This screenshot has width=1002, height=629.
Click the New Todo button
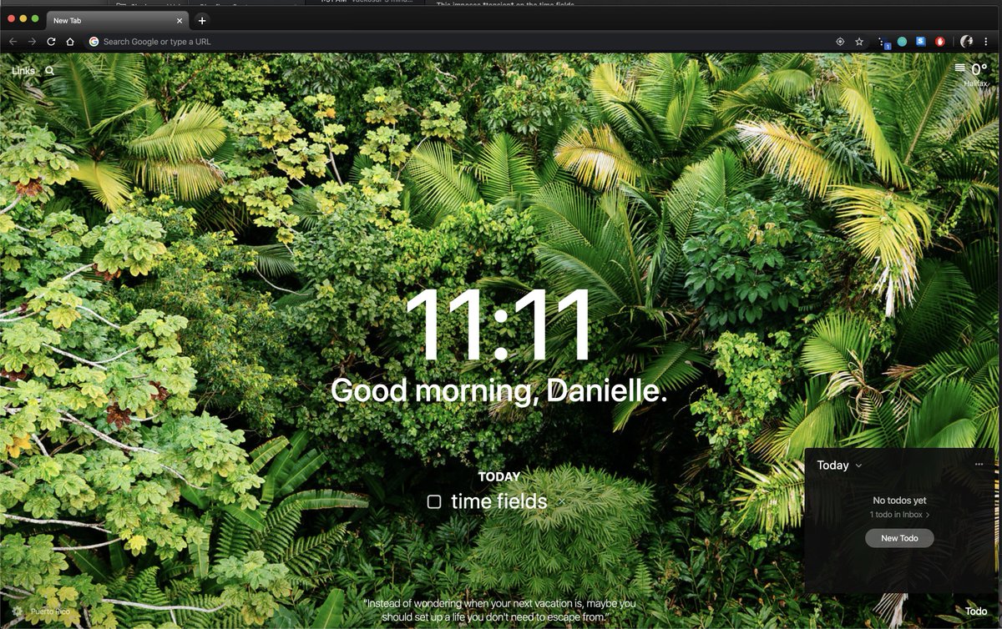pos(899,538)
